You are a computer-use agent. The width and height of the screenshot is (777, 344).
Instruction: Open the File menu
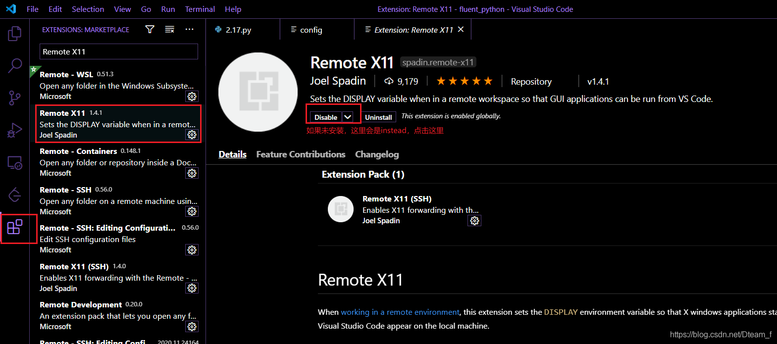(33, 9)
